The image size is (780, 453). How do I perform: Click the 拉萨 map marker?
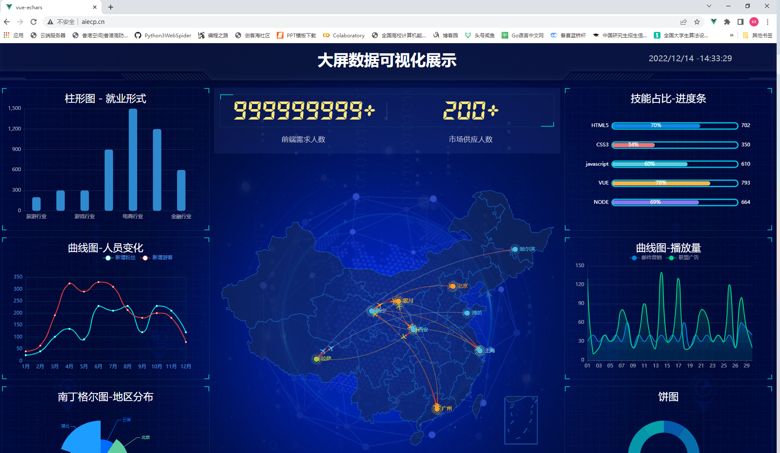316,359
